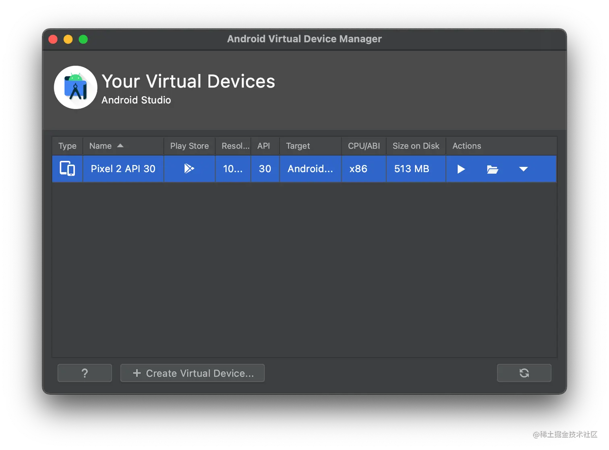Click the device type icon for Pixel 2
The height and width of the screenshot is (450, 609).
[x=67, y=168]
